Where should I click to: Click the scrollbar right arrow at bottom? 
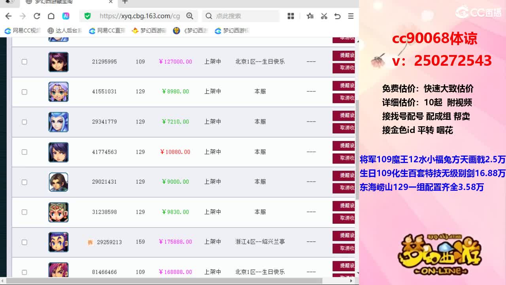pos(351,281)
